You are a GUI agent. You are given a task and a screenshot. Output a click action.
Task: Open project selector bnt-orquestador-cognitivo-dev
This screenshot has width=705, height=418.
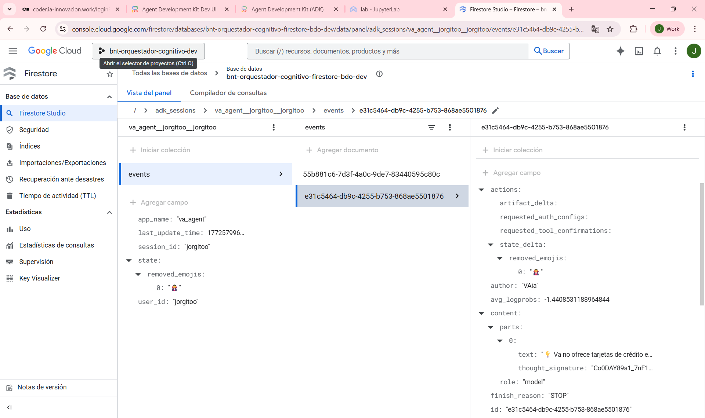pyautogui.click(x=148, y=51)
